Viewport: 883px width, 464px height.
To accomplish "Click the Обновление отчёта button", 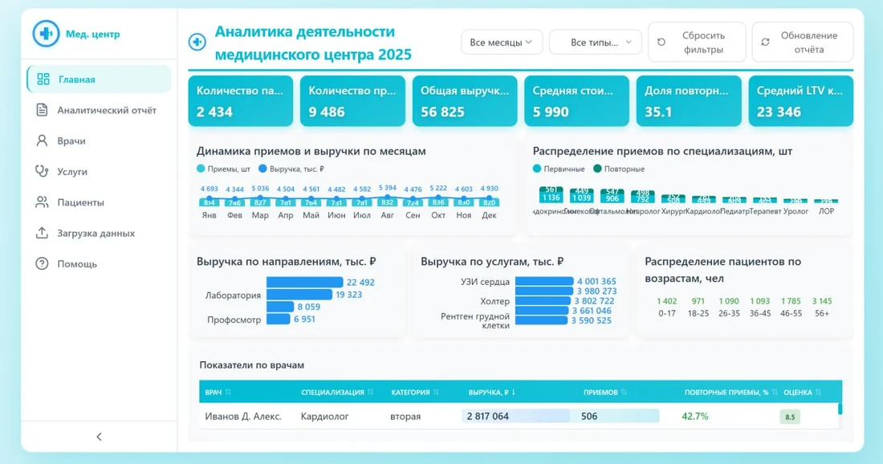I will point(803,43).
